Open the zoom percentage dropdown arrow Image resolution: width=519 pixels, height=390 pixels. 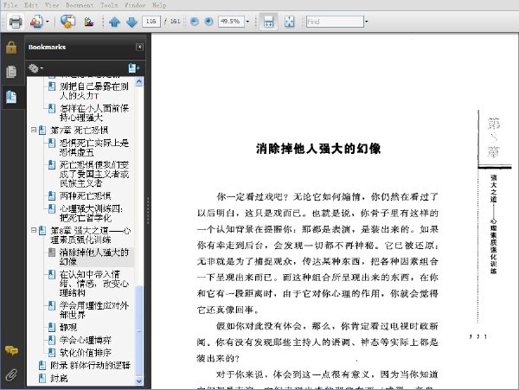[x=247, y=22]
